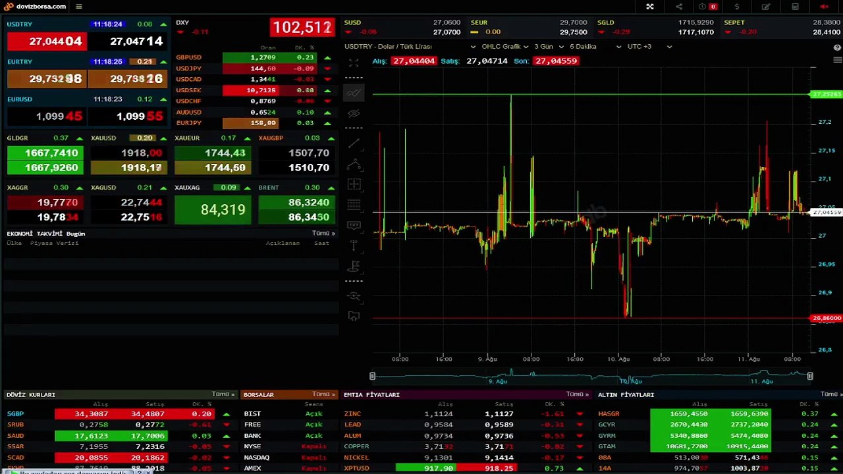This screenshot has width=843, height=474.
Task: Open the 5 Dakika interval dropdown
Action: (595, 47)
